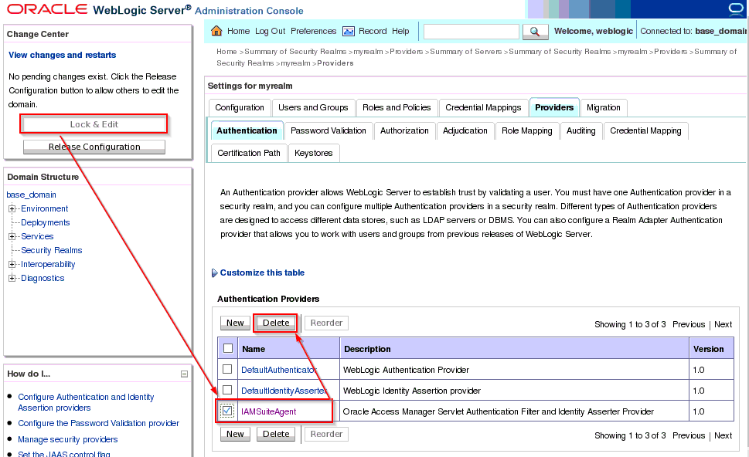This screenshot has height=457, width=749.
Task: Switch to the Users and Groups tab
Action: click(313, 107)
